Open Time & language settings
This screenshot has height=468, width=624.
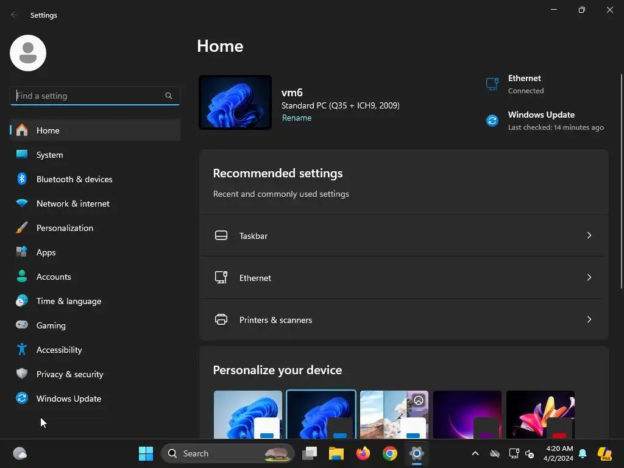click(x=95, y=300)
